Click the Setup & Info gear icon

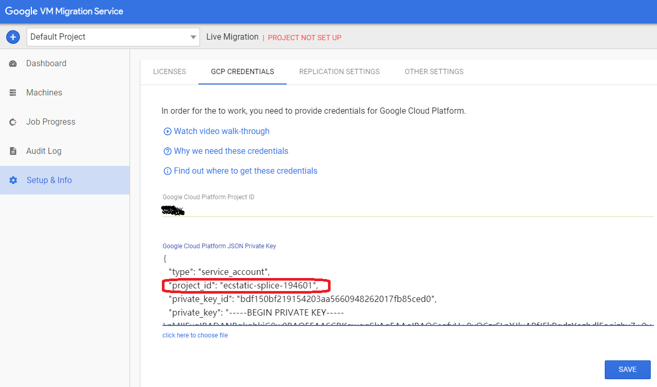click(x=12, y=180)
